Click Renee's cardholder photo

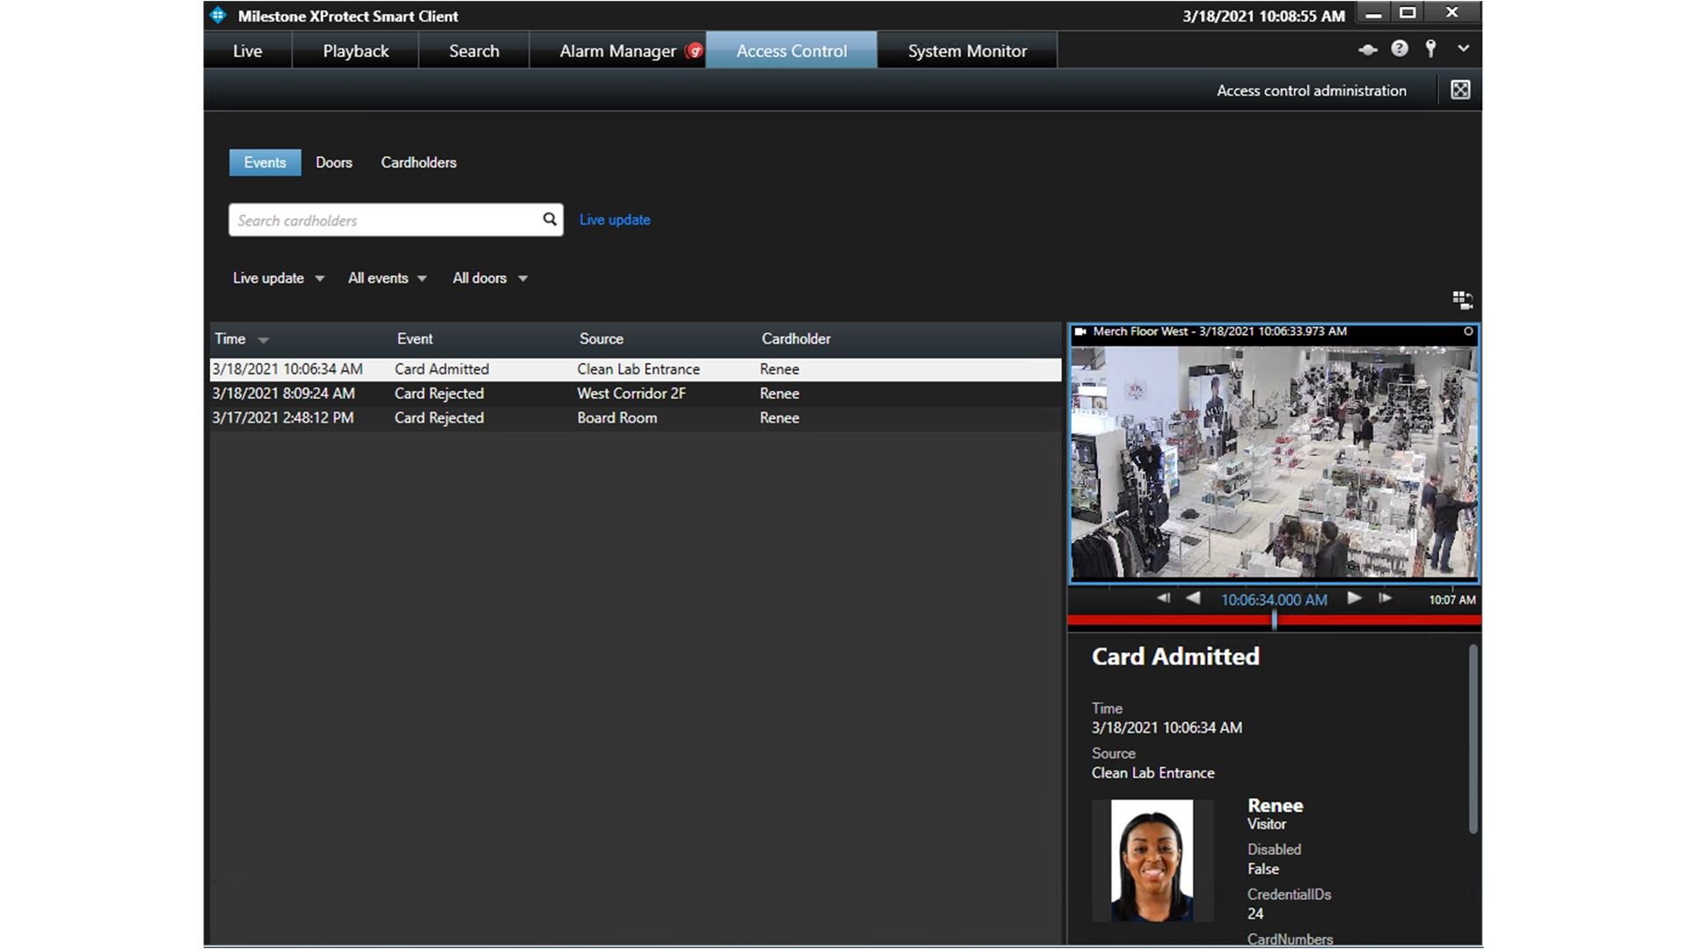[x=1152, y=860]
